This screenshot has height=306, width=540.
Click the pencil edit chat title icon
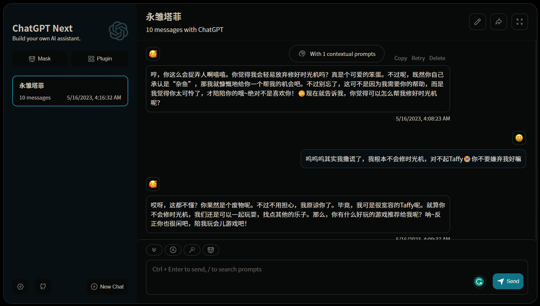[477, 22]
